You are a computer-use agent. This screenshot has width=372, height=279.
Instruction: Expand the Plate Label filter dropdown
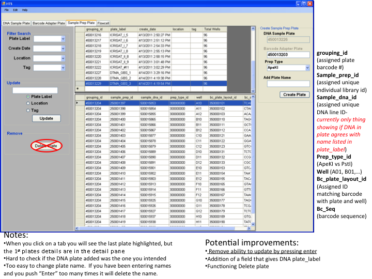tap(63, 39)
